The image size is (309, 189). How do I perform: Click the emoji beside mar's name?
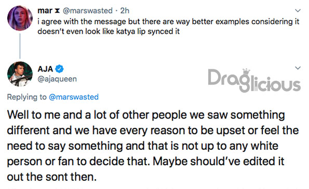(57, 11)
